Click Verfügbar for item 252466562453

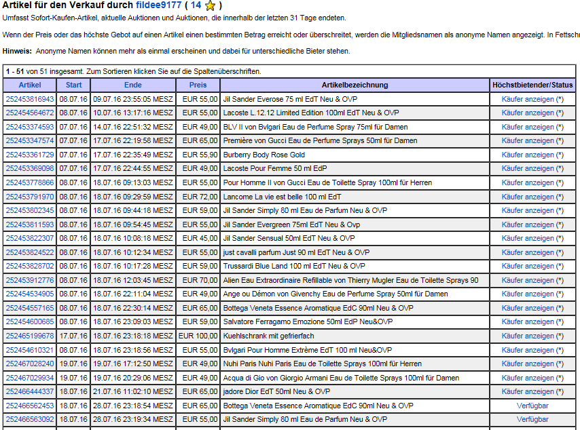click(532, 406)
